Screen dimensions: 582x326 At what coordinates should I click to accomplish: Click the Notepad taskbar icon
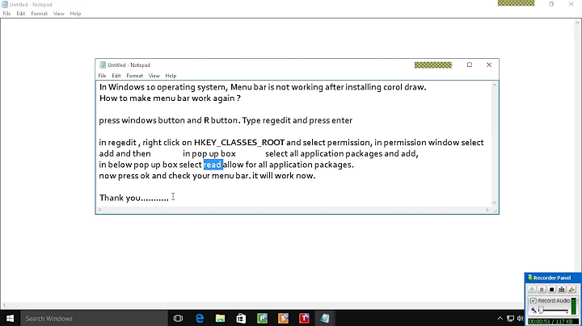325,318
